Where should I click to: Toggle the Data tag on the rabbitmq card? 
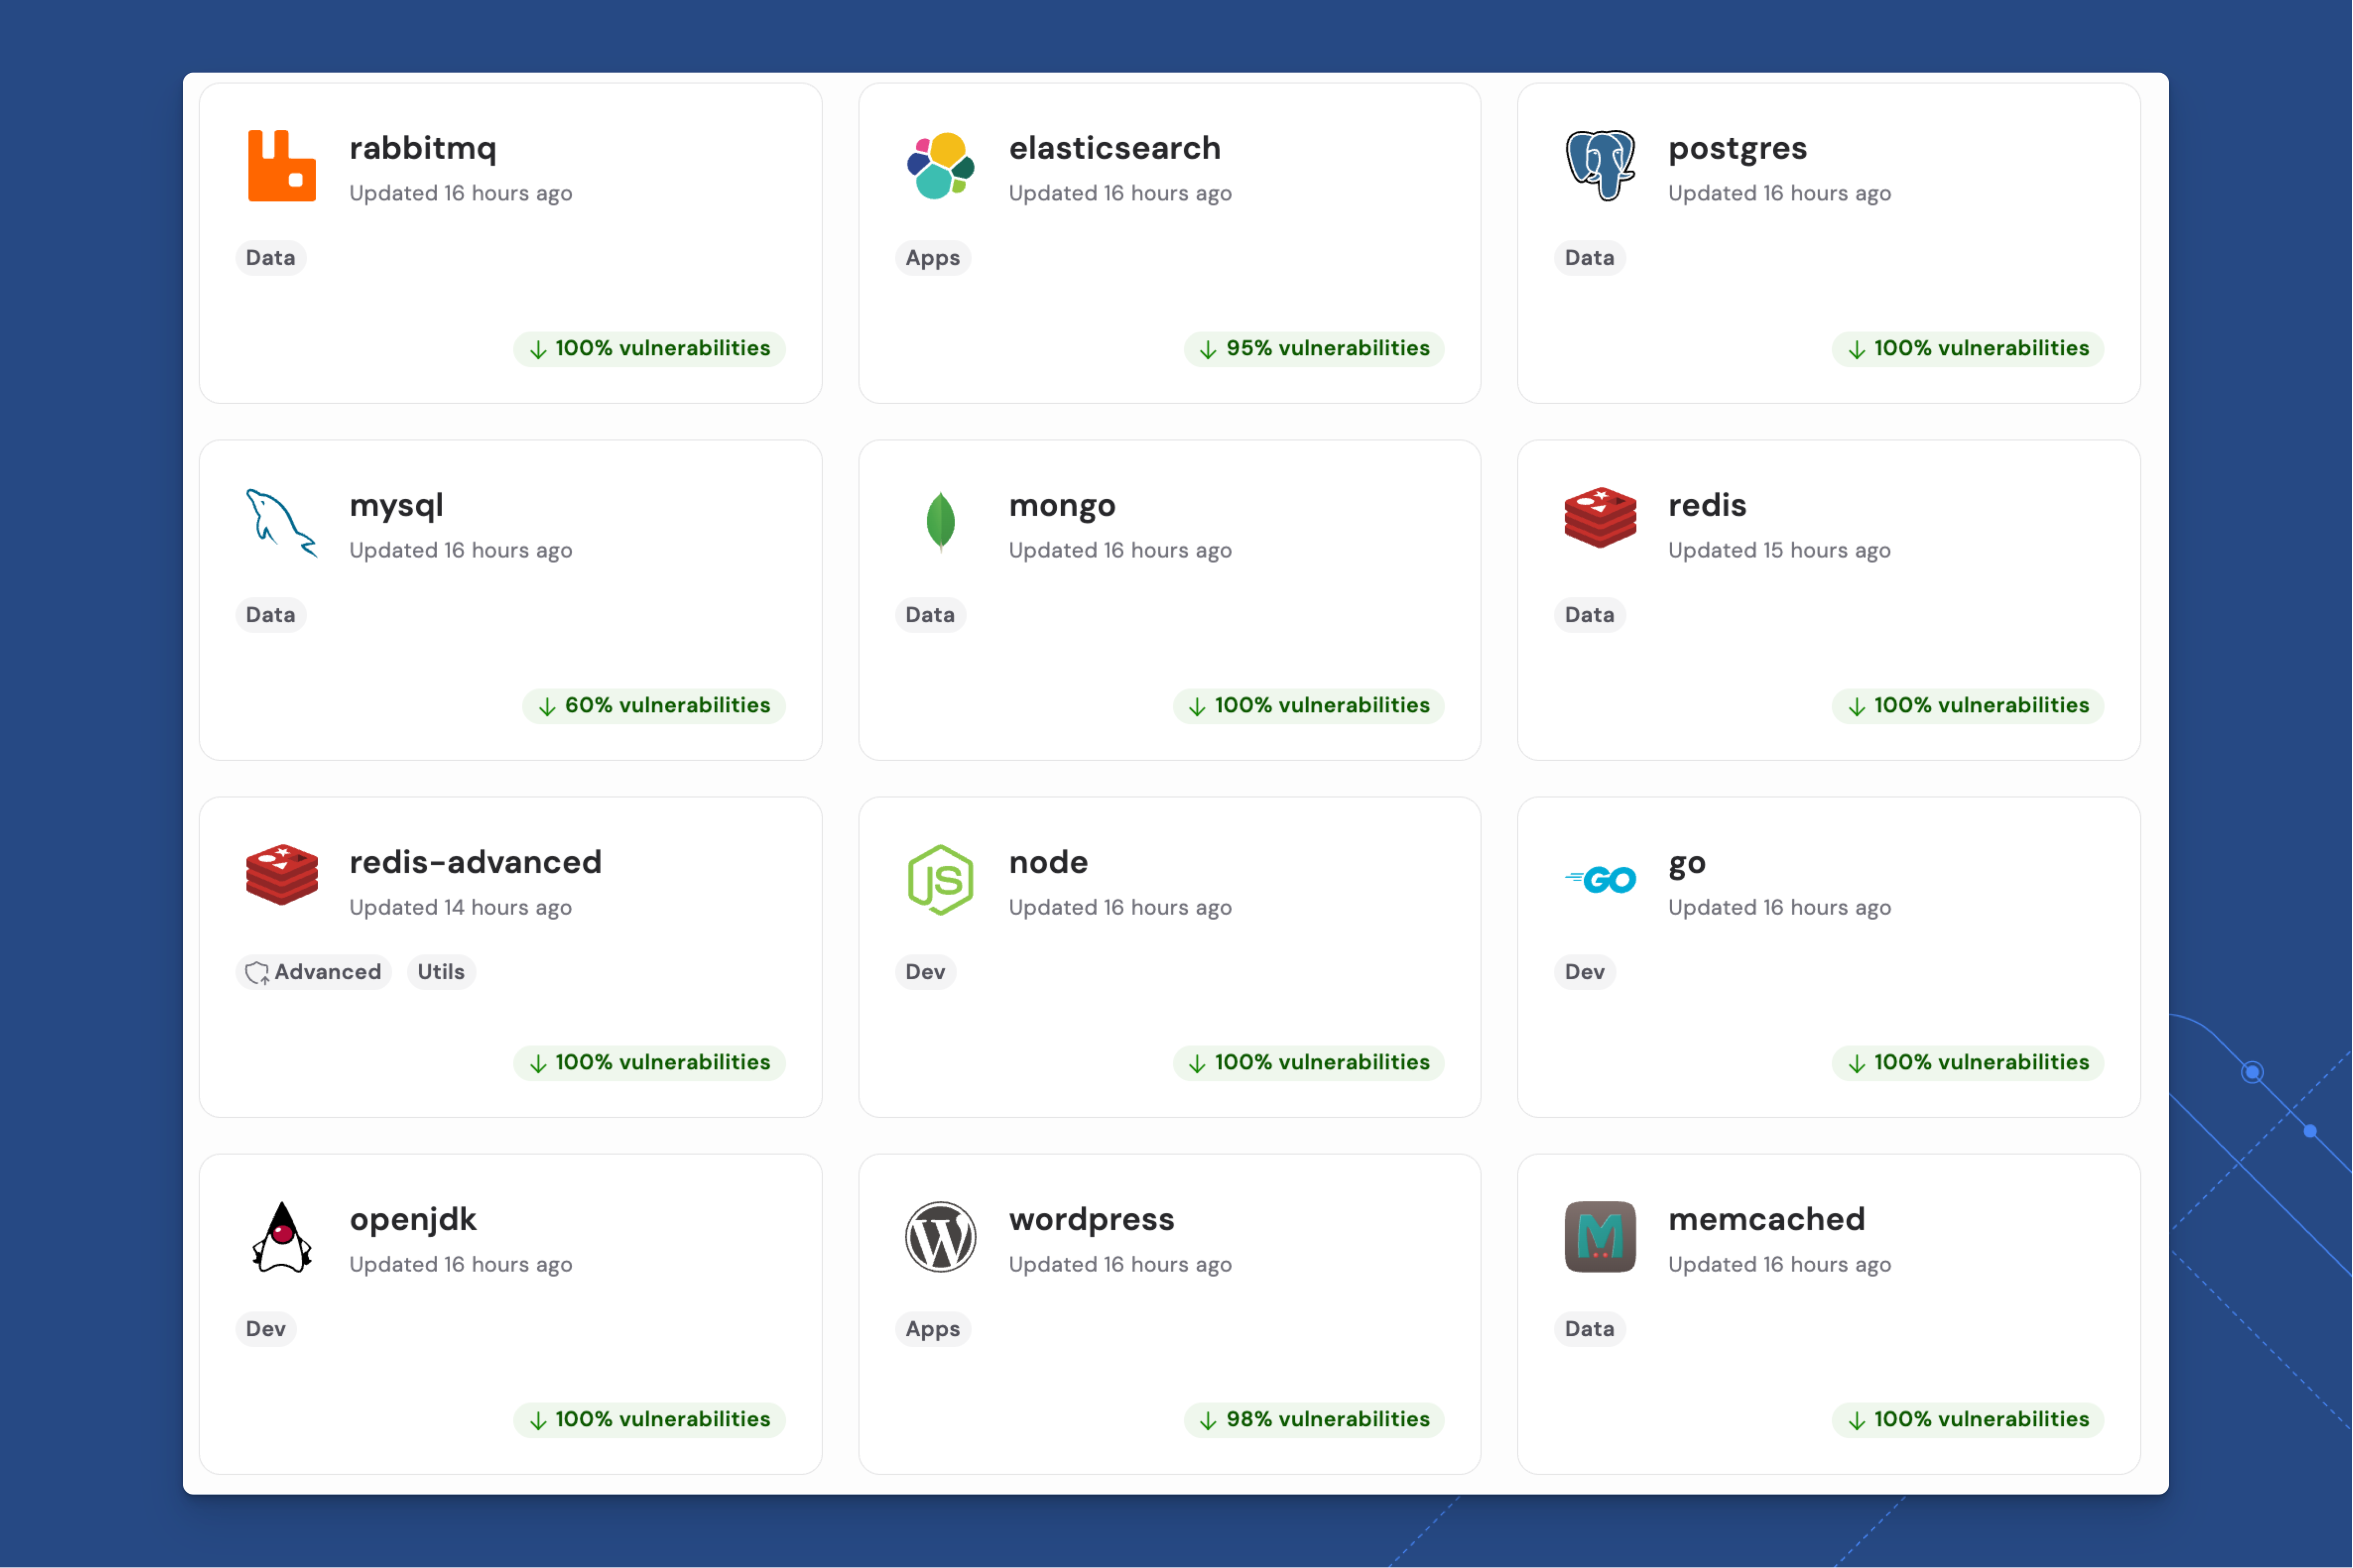(x=270, y=257)
